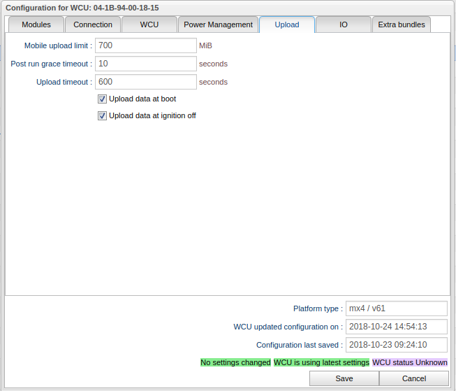456x391 pixels.
Task: Click the Platform type field
Action: click(396, 308)
